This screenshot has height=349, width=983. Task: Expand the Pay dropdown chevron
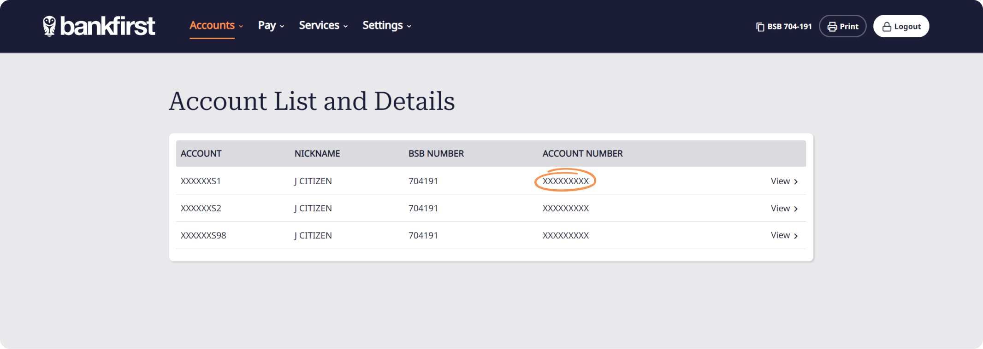pyautogui.click(x=282, y=26)
